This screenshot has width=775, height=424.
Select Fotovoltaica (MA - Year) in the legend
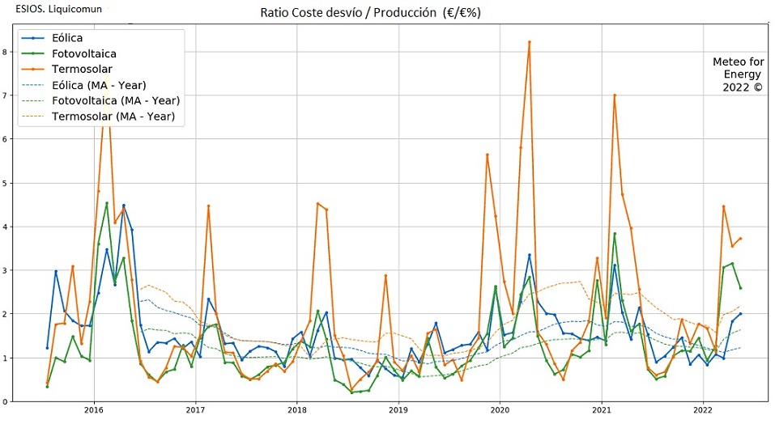tap(115, 101)
